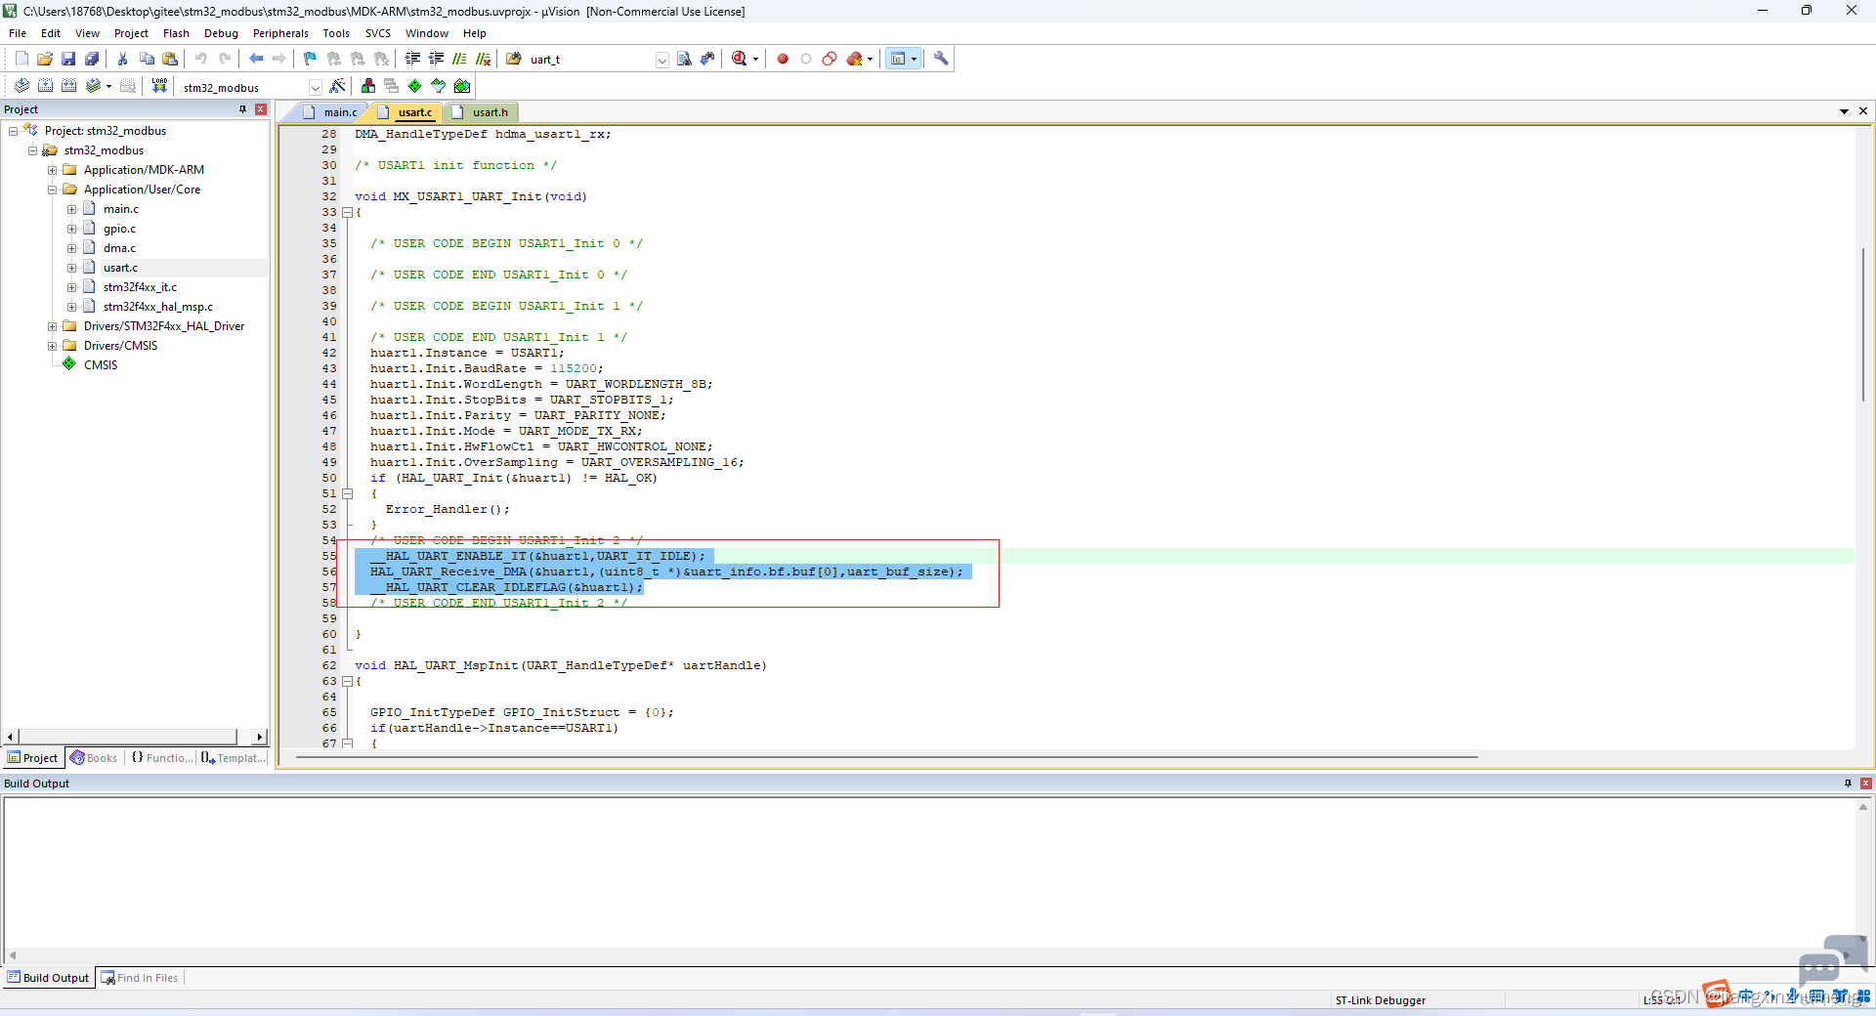Start debug session with magnifier icon
Viewport: 1876px width, 1016px height.
pos(740,59)
